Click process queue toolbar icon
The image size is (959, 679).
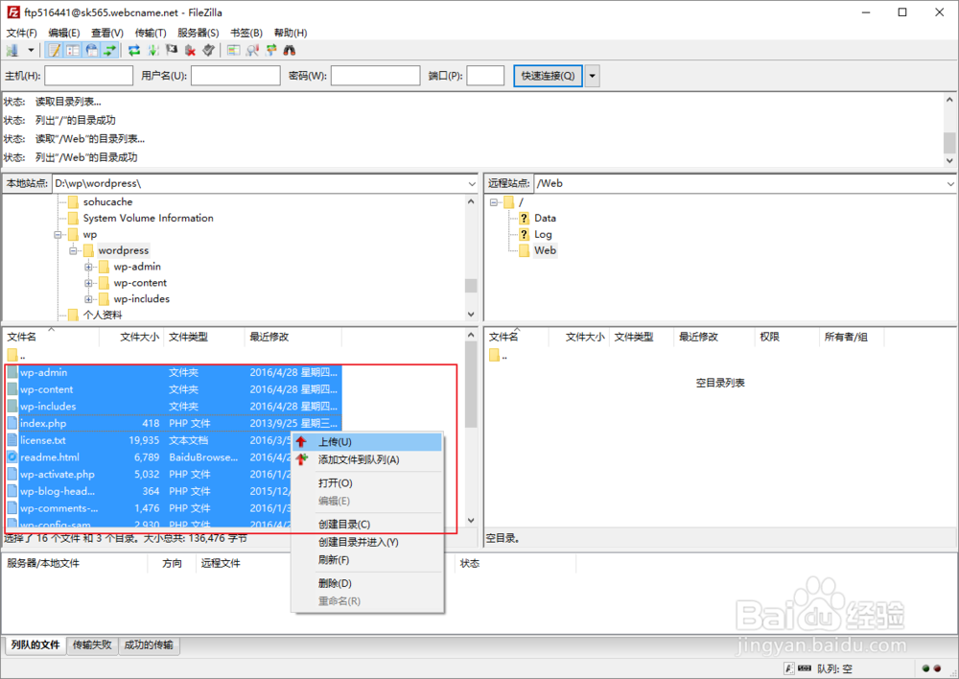tap(152, 51)
